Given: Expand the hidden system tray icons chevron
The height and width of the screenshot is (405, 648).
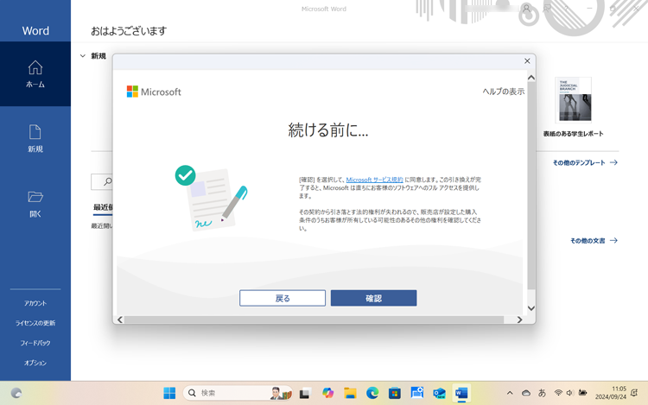Looking at the screenshot, I should tap(510, 393).
